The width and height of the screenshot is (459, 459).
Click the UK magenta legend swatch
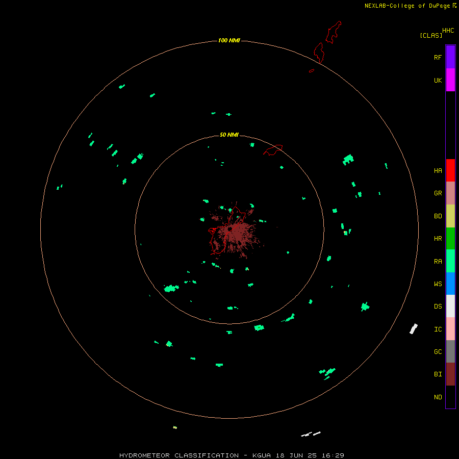click(x=450, y=80)
